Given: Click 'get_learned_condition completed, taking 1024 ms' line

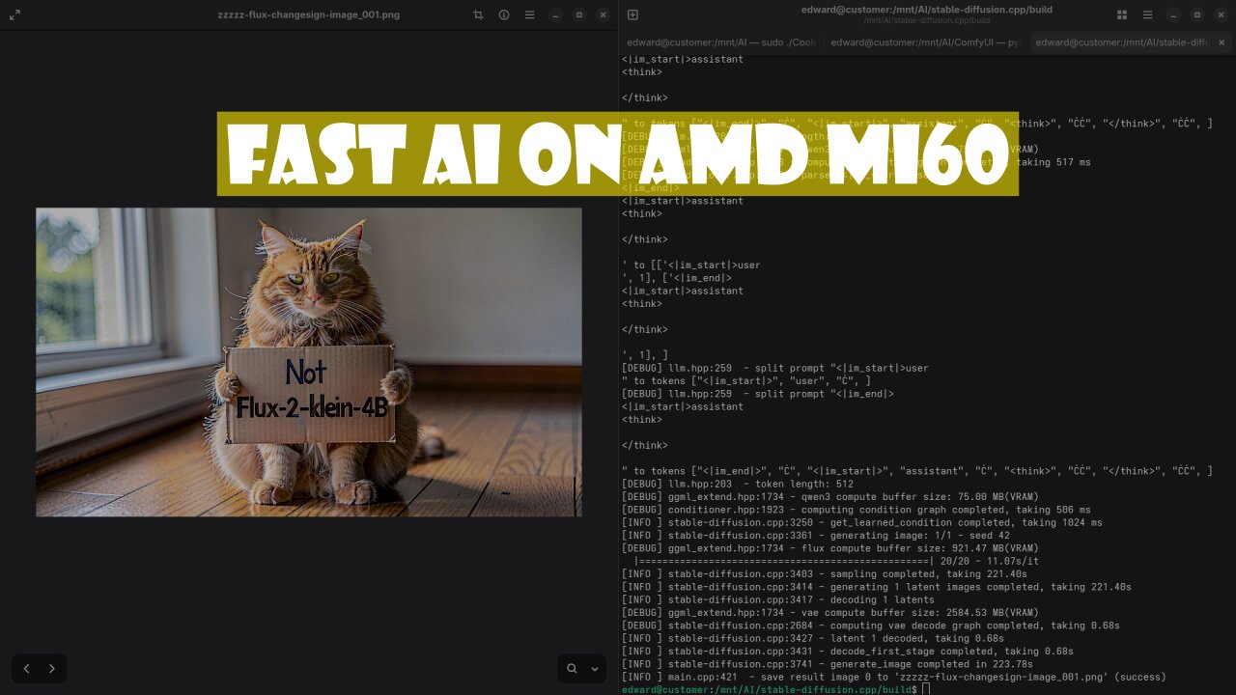Looking at the screenshot, I should (862, 522).
